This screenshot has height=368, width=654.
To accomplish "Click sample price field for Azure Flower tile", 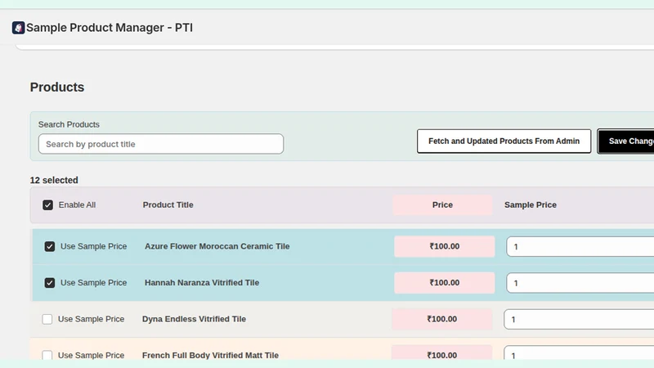I will coord(580,247).
